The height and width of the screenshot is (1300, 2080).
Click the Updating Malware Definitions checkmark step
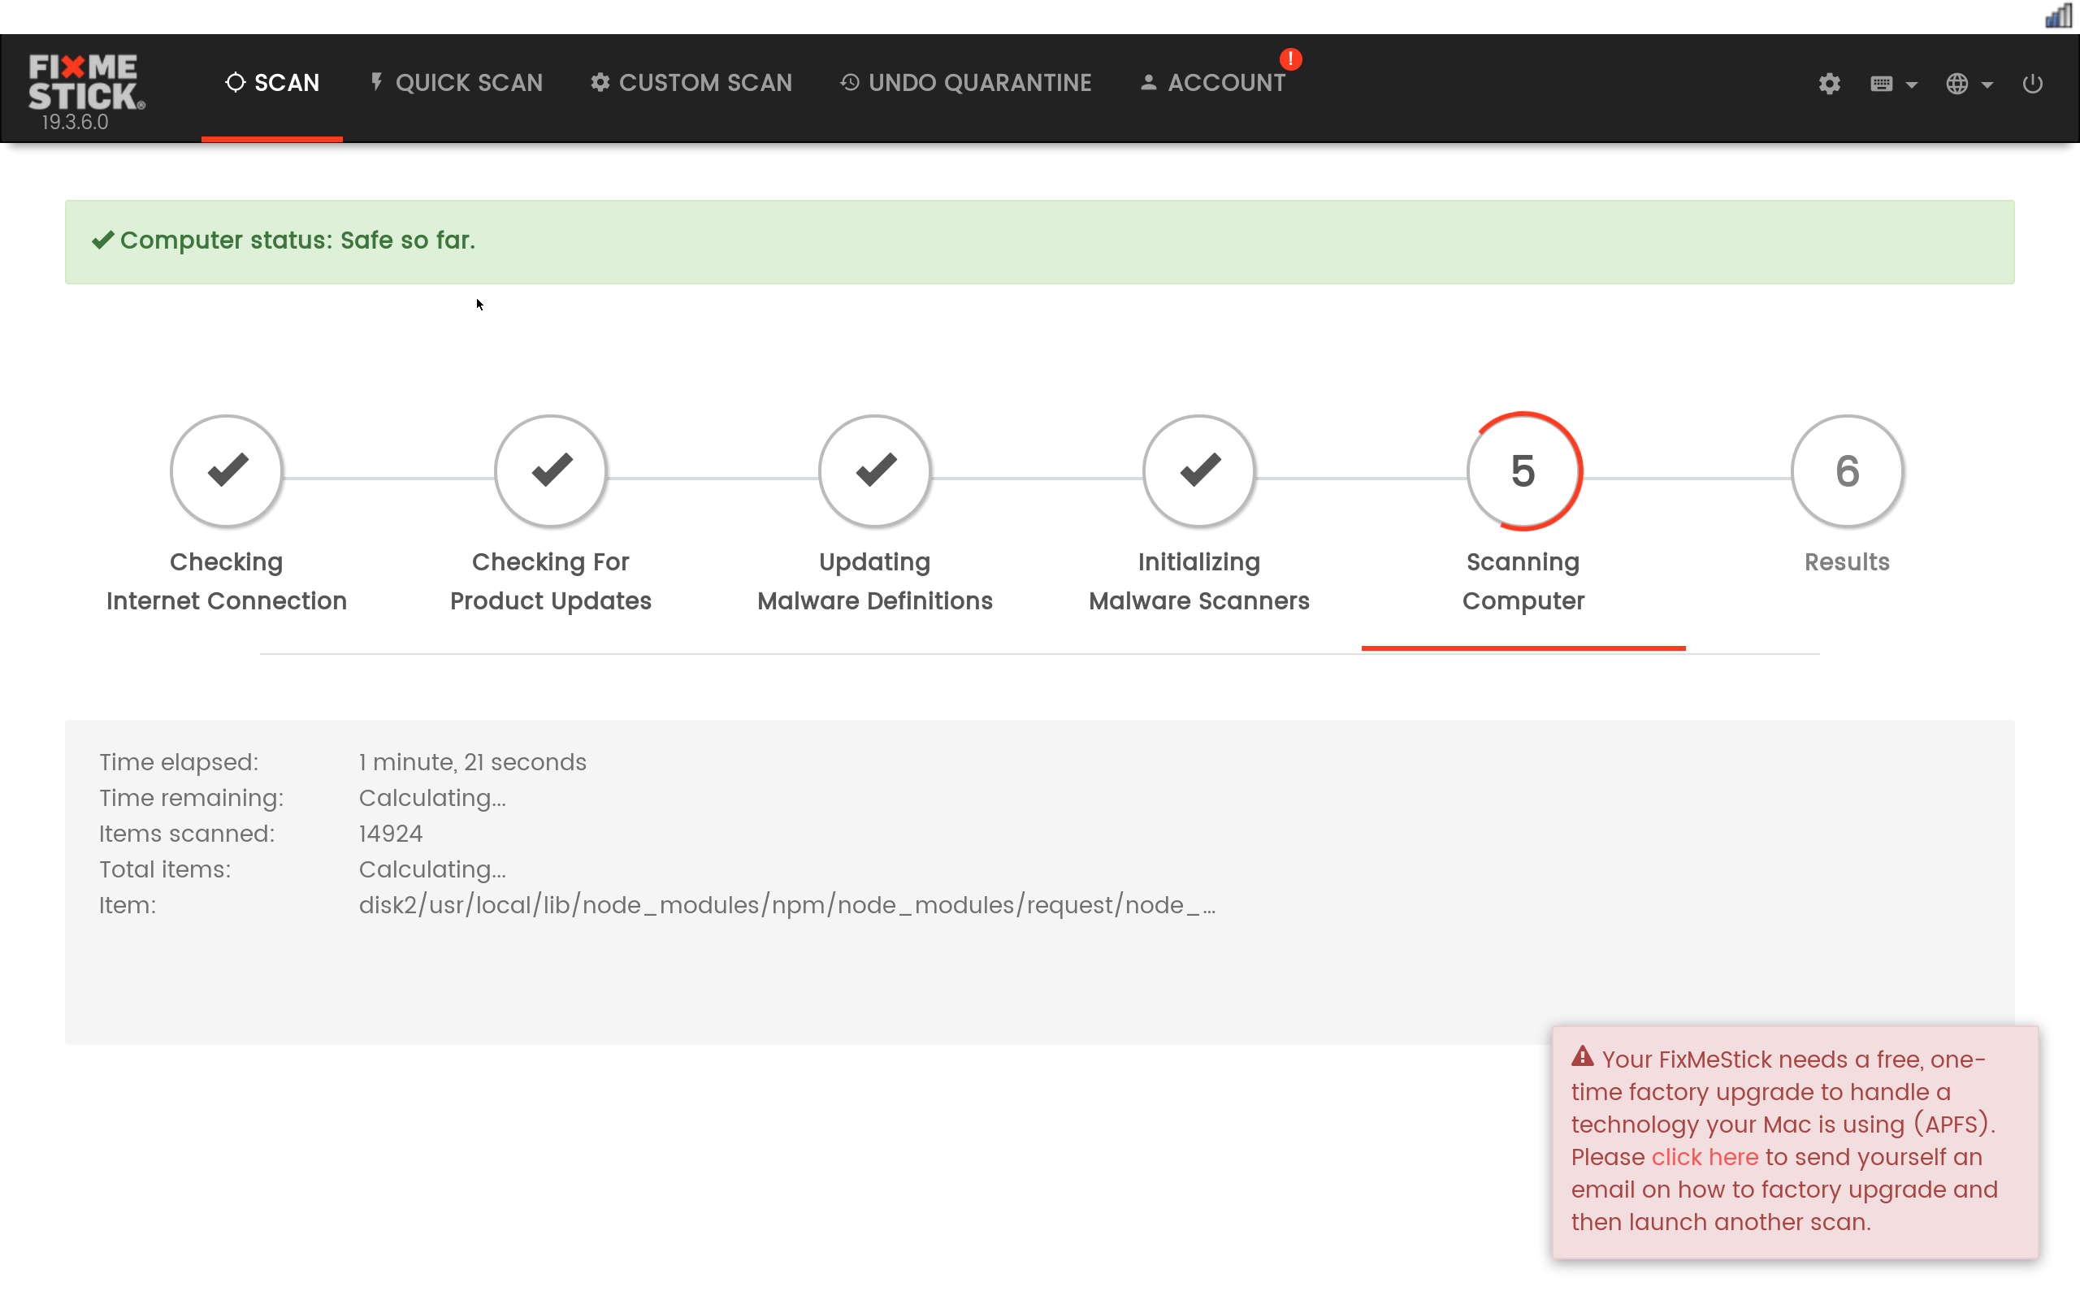click(x=875, y=470)
